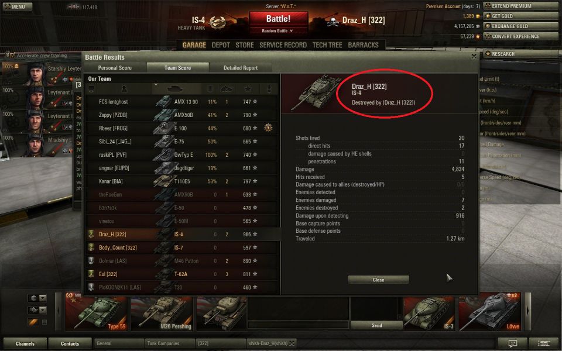
Task: Sort team list by medals column icon
Action: click(x=269, y=88)
